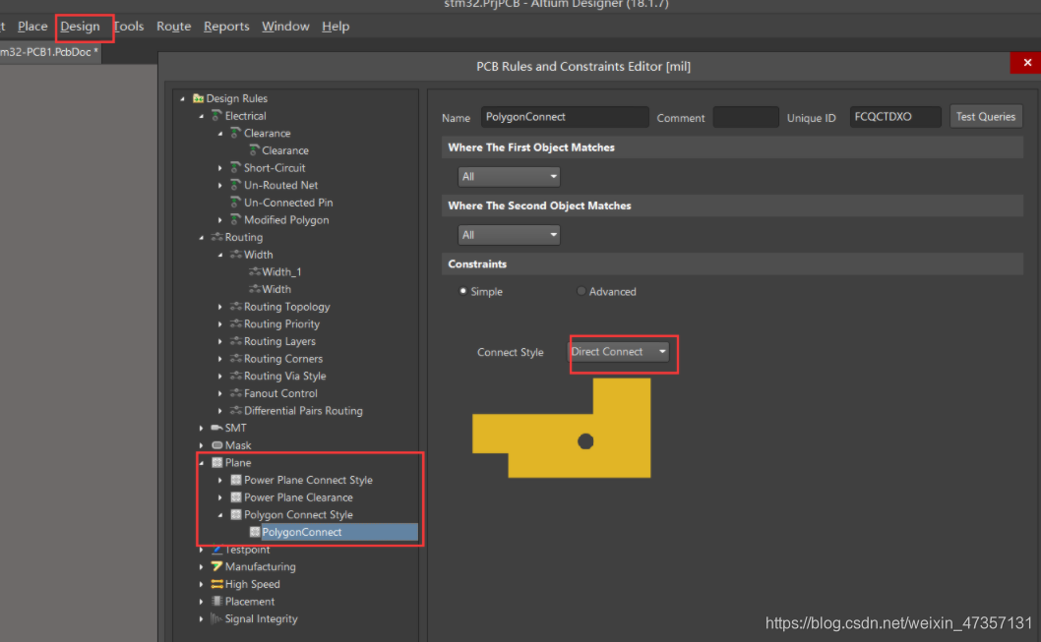Expand the Power Plane Clearance node

pyautogui.click(x=220, y=497)
